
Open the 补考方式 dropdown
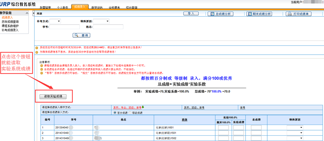coord(55,21)
